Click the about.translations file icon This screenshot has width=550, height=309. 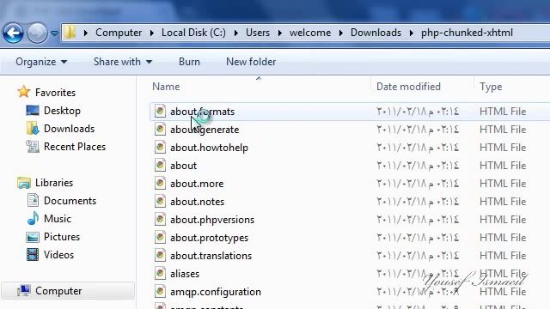click(x=160, y=256)
